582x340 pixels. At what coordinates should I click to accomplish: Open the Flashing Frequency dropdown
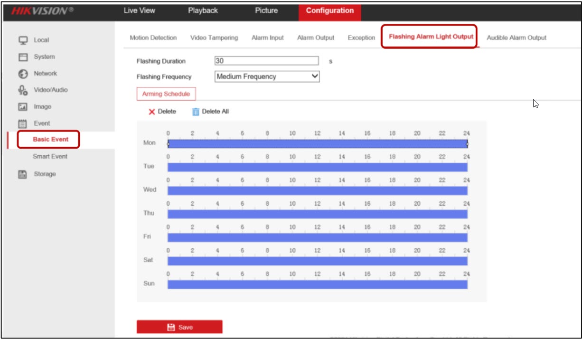tap(267, 76)
